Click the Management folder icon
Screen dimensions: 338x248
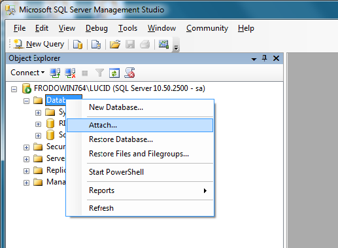coord(38,182)
